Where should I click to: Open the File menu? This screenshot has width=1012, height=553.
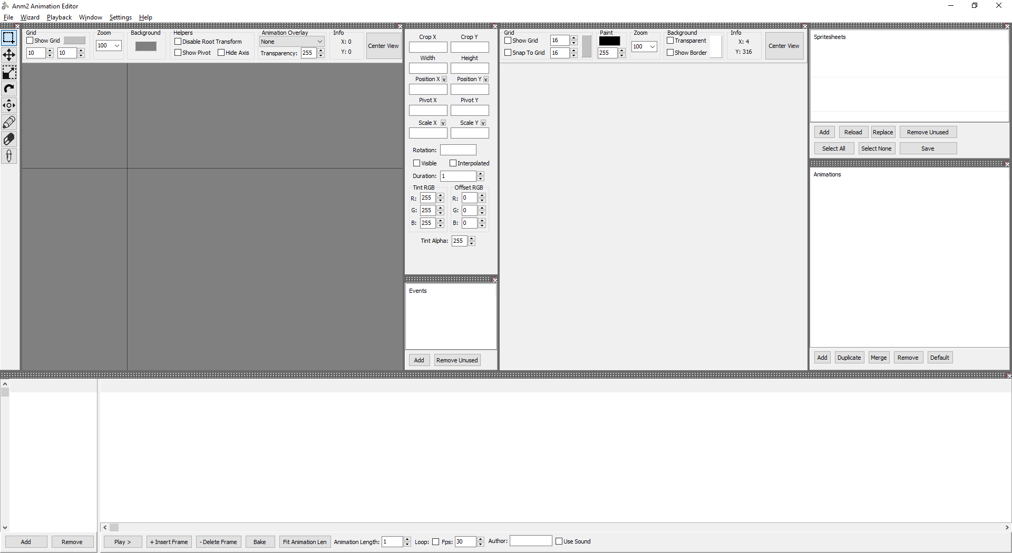8,17
